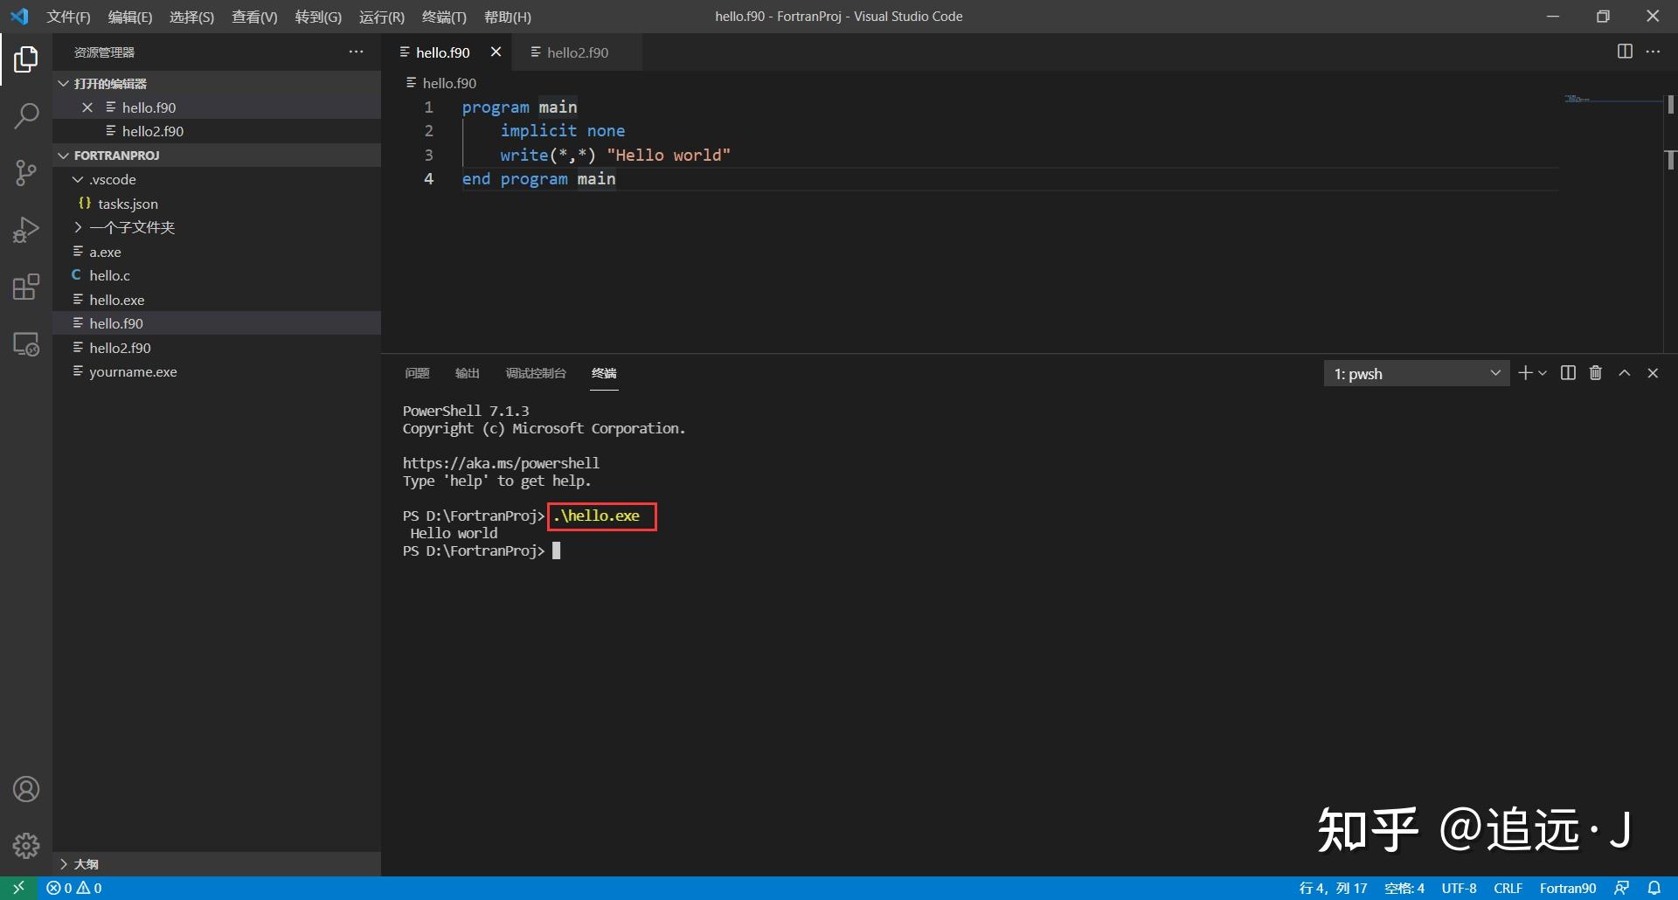
Task: Open the Search view in activity bar
Action: [x=26, y=115]
